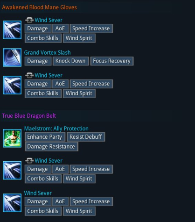Select the Focus Recovery tag
The width and height of the screenshot is (195, 222).
[x=112, y=61]
